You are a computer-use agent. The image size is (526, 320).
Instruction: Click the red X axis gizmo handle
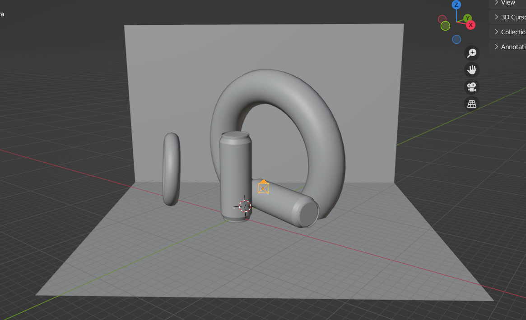470,25
